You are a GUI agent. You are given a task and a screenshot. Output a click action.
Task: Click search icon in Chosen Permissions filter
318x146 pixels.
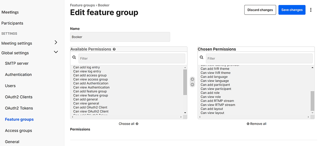point(202,58)
